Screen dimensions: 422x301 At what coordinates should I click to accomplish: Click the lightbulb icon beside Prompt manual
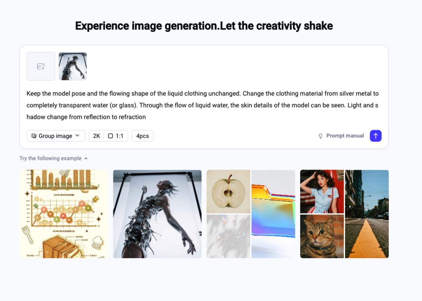(320, 136)
